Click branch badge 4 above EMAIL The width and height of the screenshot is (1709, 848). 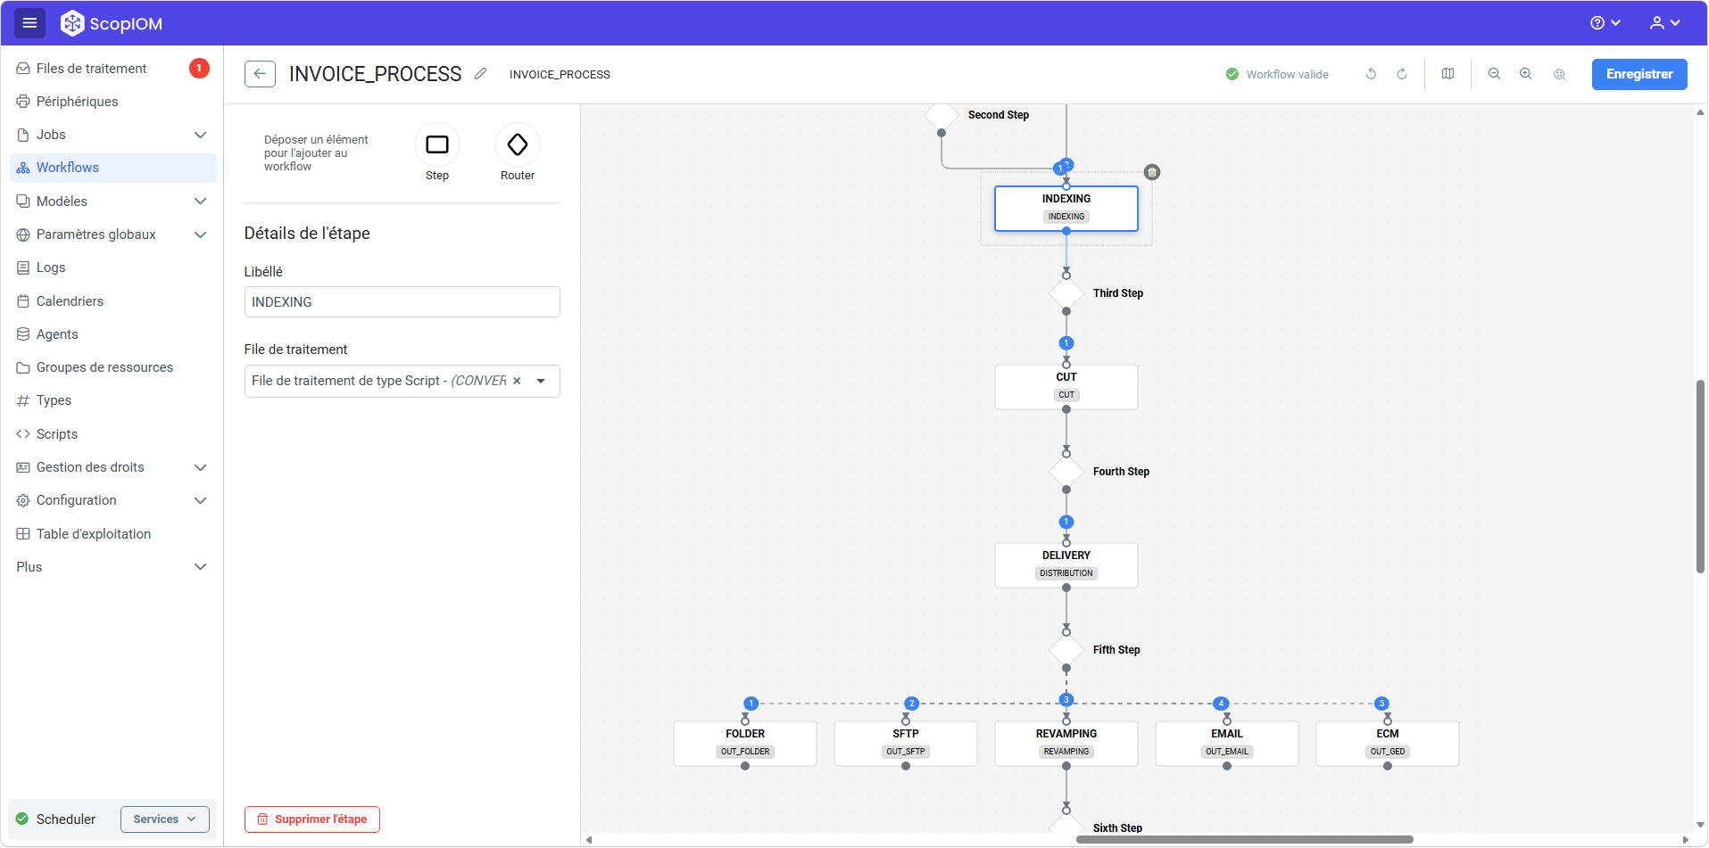point(1222,704)
